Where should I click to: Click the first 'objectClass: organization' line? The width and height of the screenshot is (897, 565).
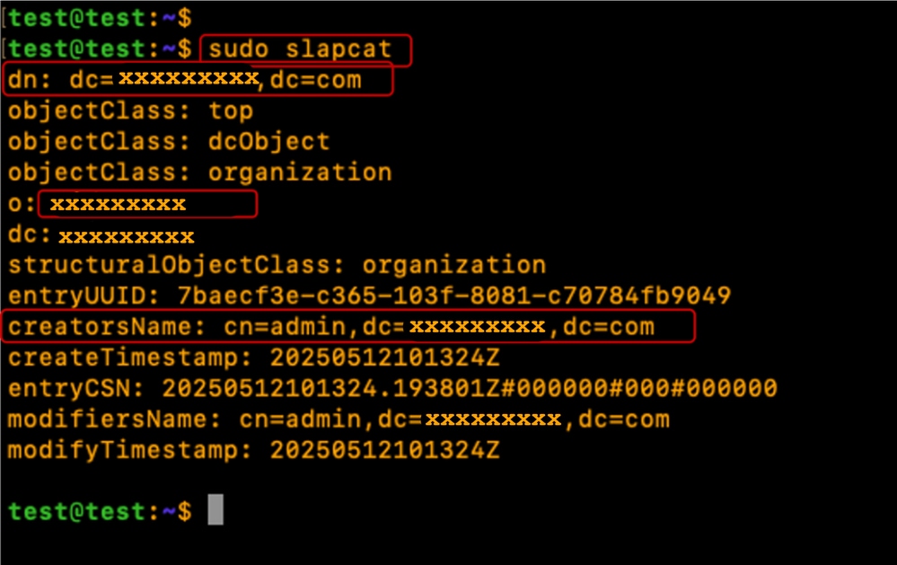(x=199, y=172)
